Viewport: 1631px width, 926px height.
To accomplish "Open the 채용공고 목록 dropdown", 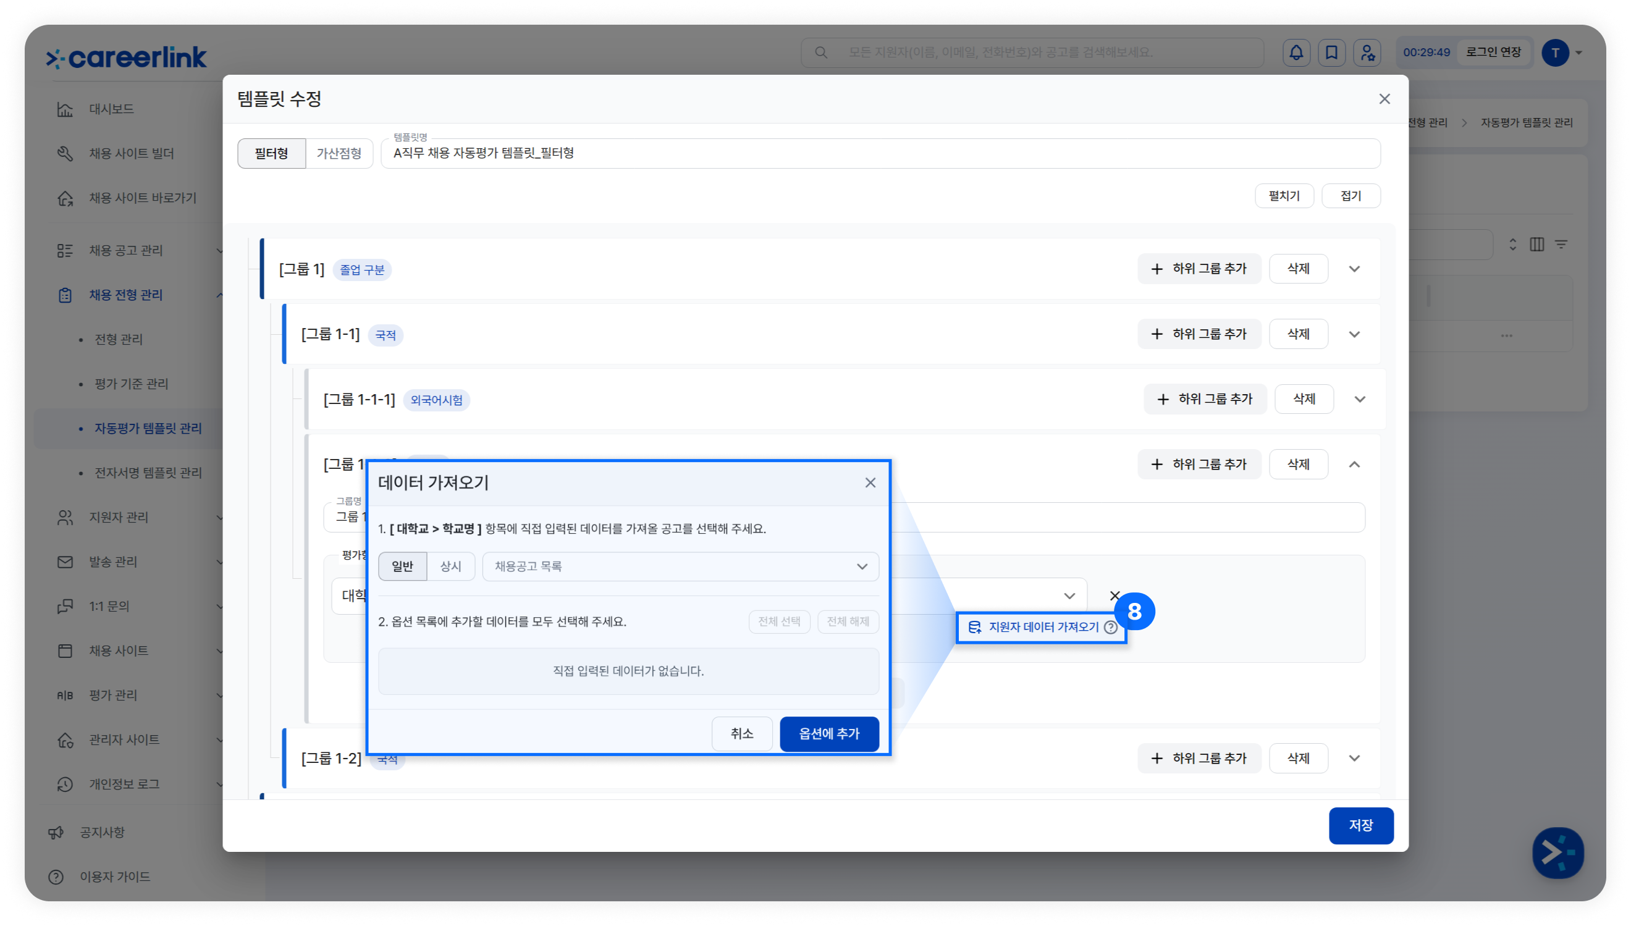I will 680,566.
